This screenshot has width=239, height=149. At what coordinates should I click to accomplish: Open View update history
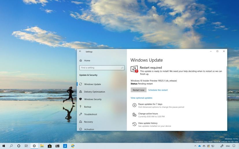(x=152, y=125)
